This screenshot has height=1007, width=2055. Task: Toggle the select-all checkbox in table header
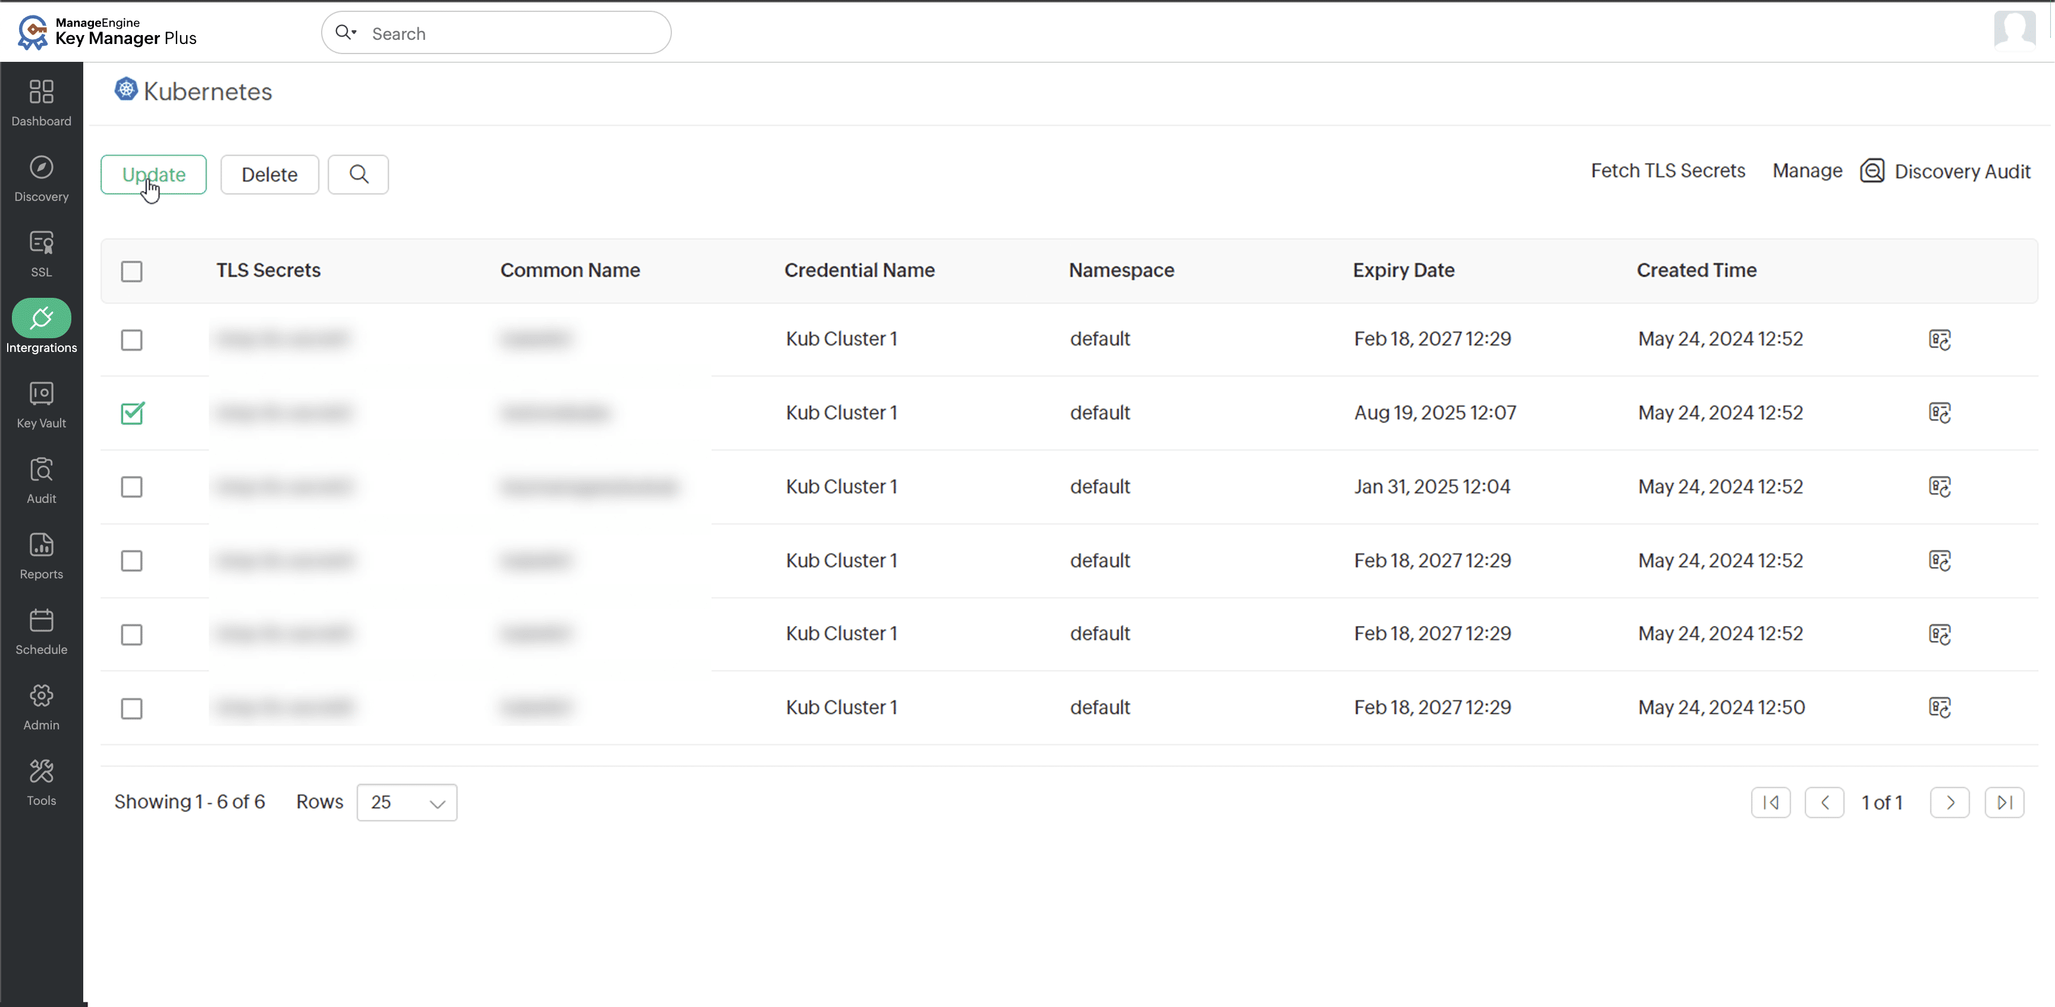coord(131,272)
